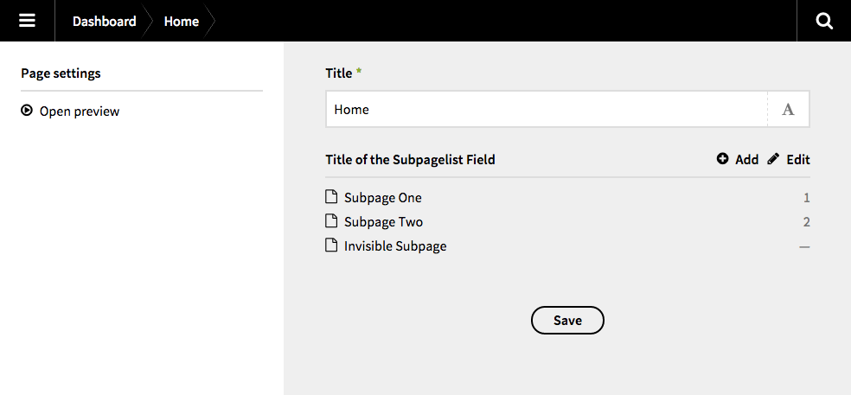This screenshot has width=851, height=395.
Task: Select Home in the breadcrumb
Action: point(182,21)
